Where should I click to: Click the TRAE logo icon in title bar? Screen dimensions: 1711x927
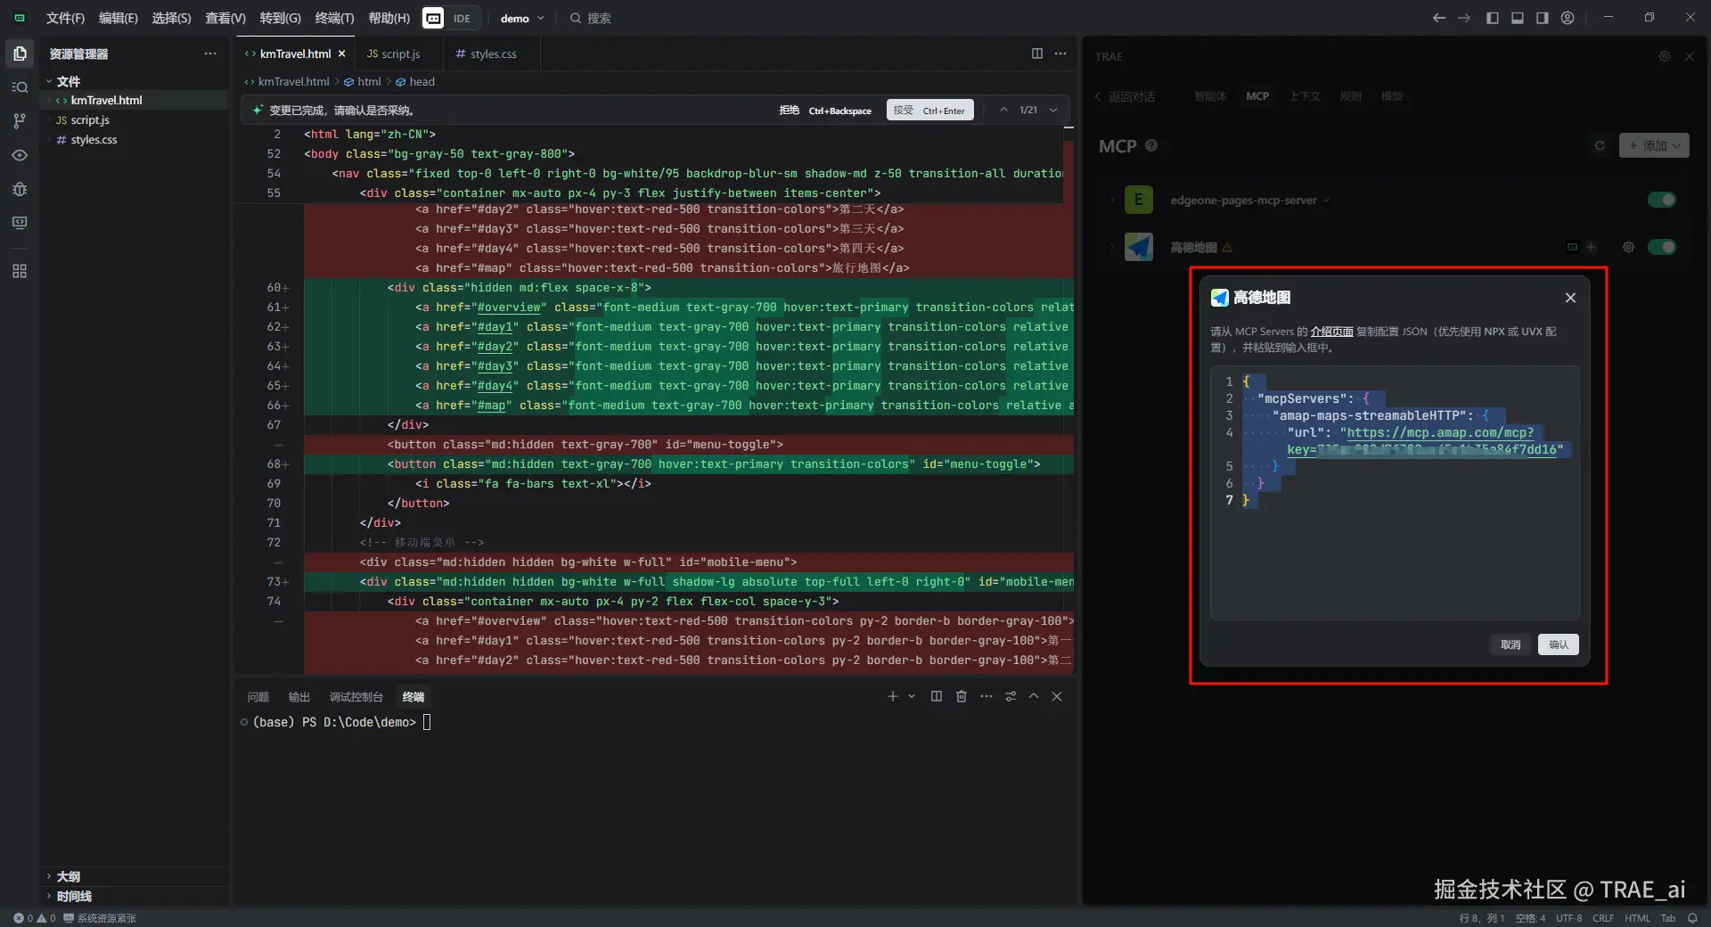click(20, 18)
